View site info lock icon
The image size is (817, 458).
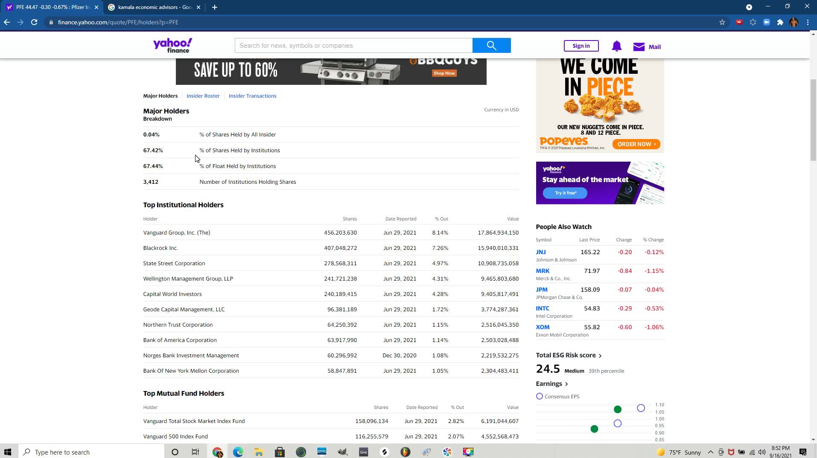point(51,22)
